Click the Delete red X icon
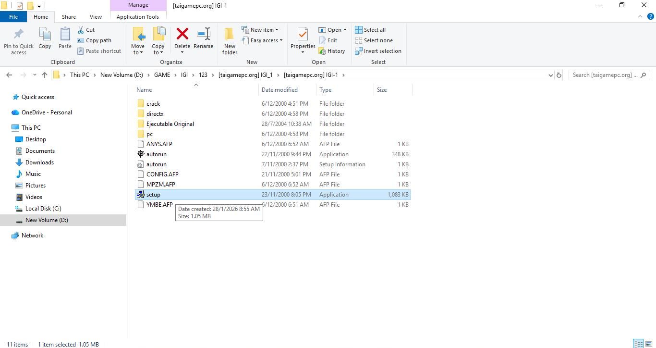 [182, 34]
